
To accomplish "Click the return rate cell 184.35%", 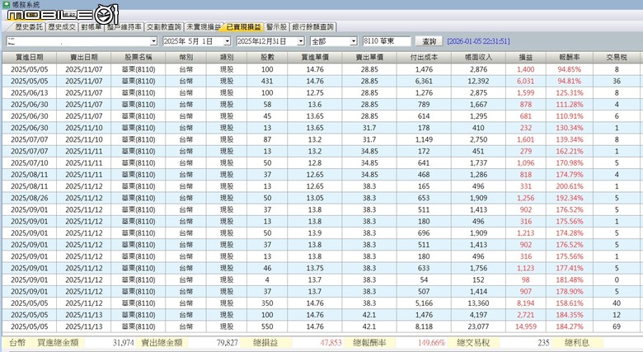I will click(x=570, y=315).
